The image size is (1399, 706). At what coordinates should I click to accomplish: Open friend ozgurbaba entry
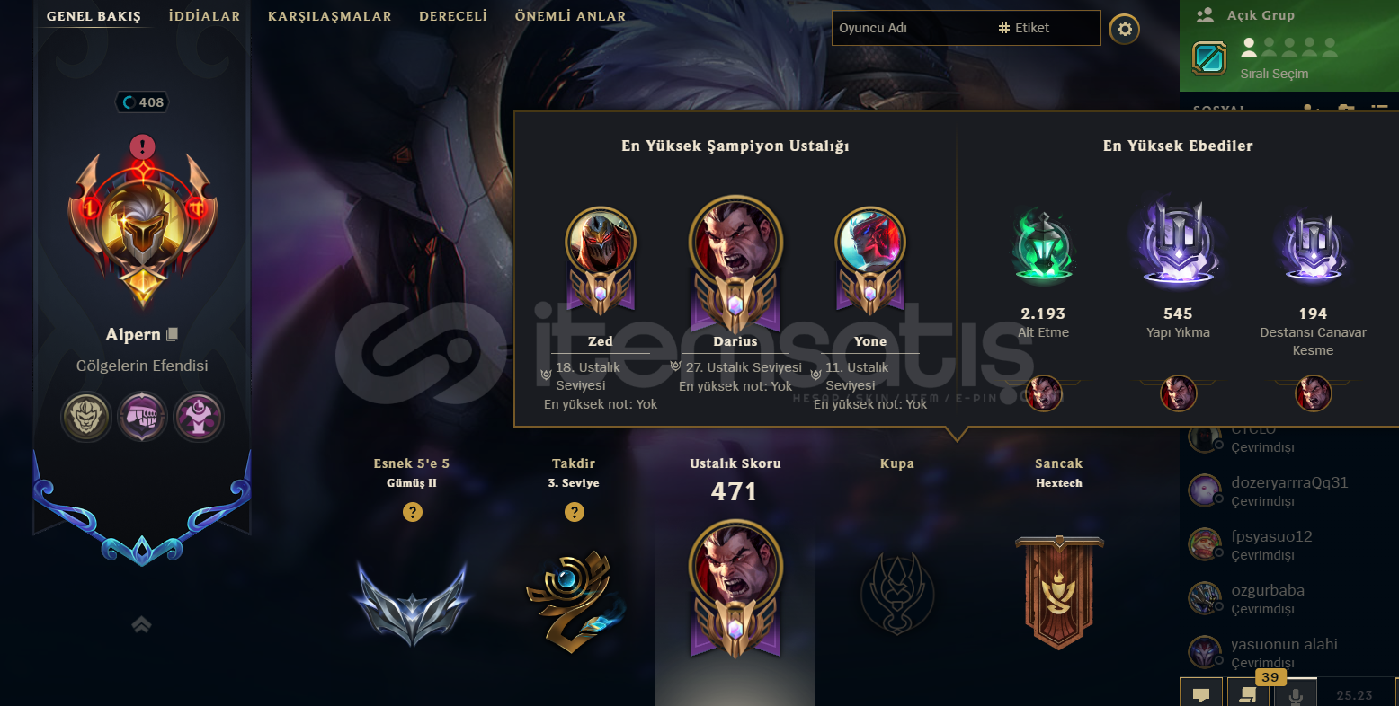pyautogui.click(x=1288, y=599)
